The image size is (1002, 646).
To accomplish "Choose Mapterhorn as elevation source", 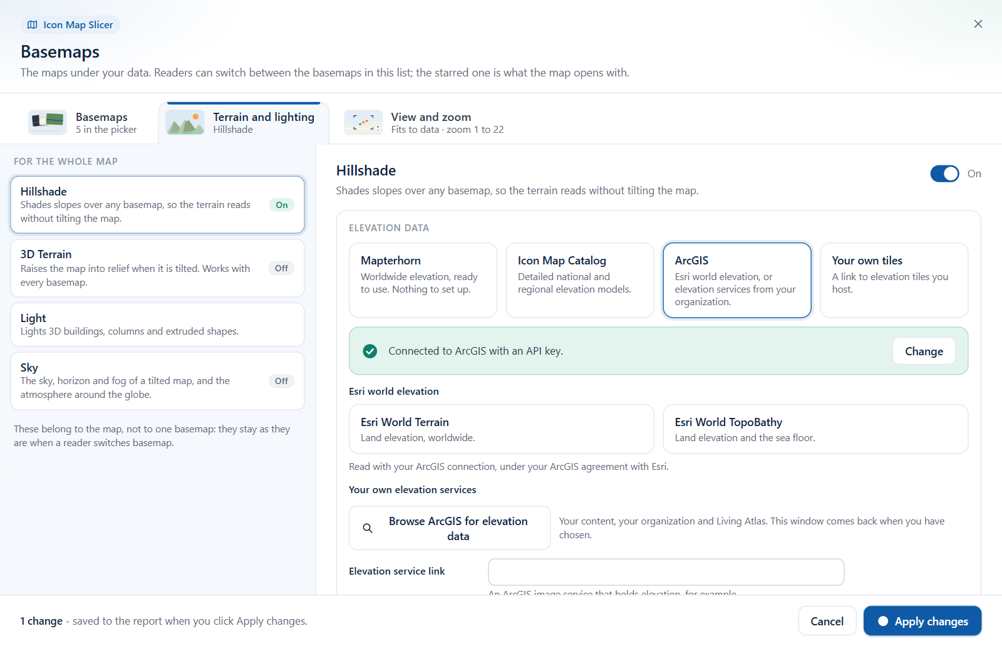I will click(423, 280).
